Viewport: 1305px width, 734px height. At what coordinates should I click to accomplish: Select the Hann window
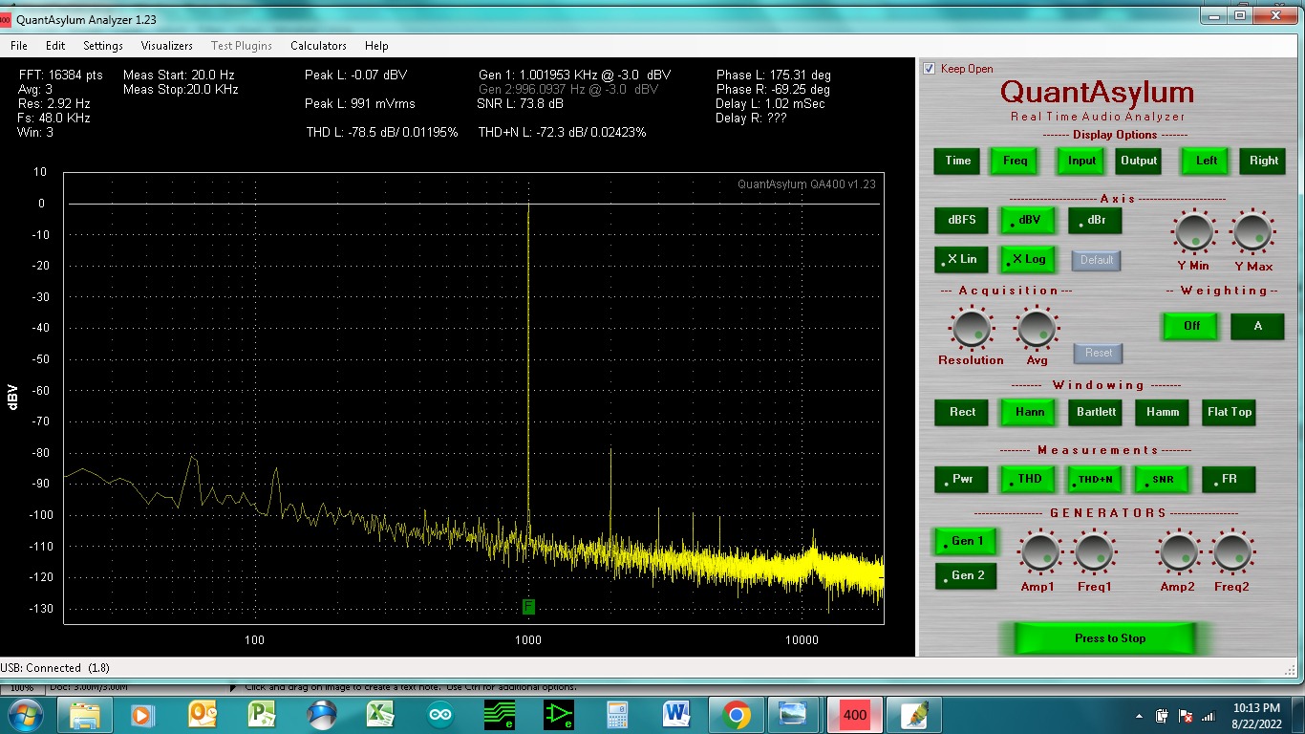click(1029, 412)
